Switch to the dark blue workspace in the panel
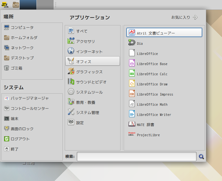This screenshot has width=222, height=181. tap(28, 5)
